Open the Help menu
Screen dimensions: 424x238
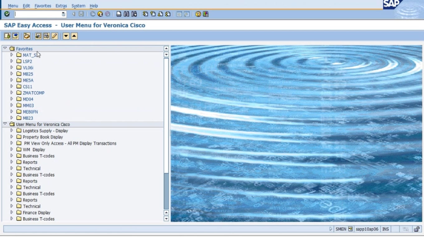[x=94, y=6]
